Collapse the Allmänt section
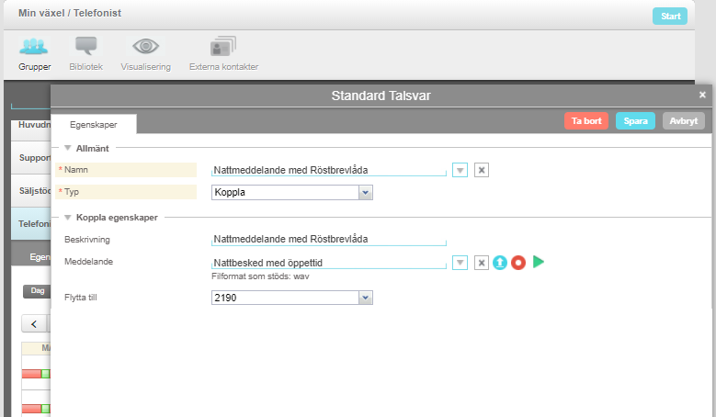The image size is (716, 417). 68,148
